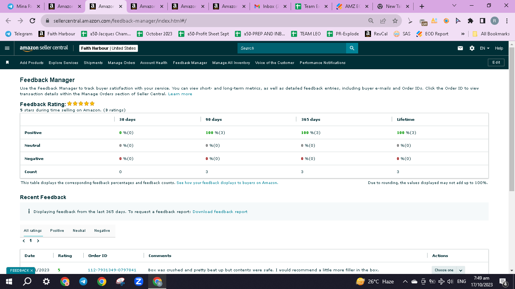This screenshot has width=515, height=289.
Task: Open the Choose one actions dropdown
Action: (448, 270)
